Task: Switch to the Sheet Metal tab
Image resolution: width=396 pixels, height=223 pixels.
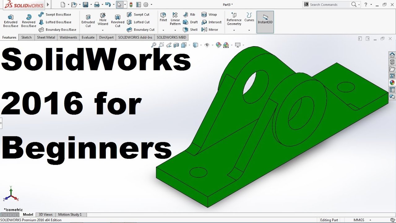Action: click(46, 37)
